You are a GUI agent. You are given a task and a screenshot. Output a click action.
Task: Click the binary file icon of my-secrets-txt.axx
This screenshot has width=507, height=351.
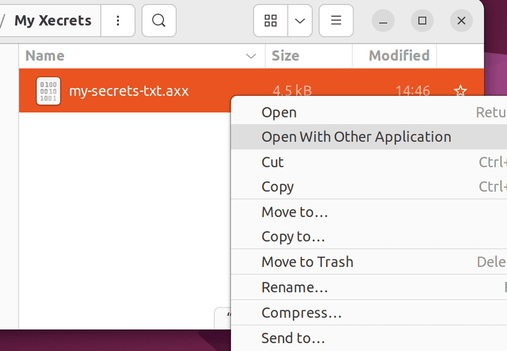48,91
